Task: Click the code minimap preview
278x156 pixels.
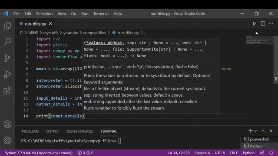Action: click(259, 40)
